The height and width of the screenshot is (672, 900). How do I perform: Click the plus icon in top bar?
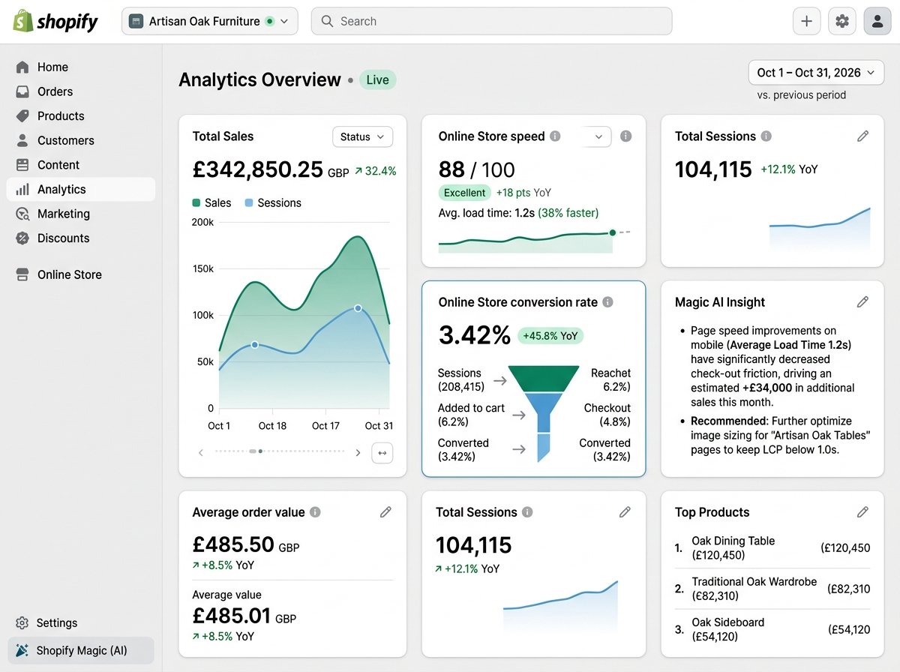coord(806,21)
